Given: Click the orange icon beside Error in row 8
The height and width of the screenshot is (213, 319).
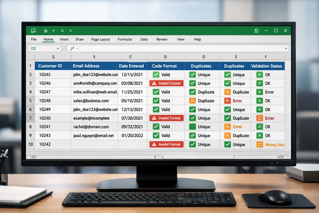Looking at the screenshot, I should 228,127.
